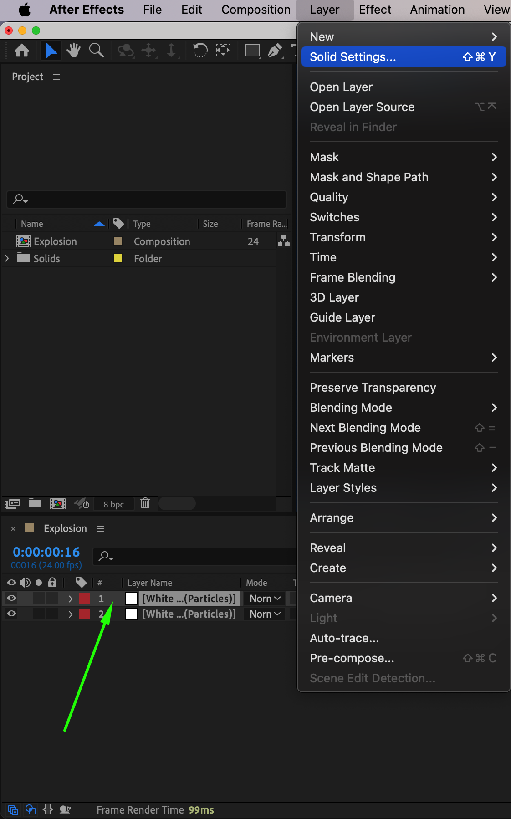Image resolution: width=511 pixels, height=819 pixels.
Task: Expand the Solids folder
Action: coord(7,259)
